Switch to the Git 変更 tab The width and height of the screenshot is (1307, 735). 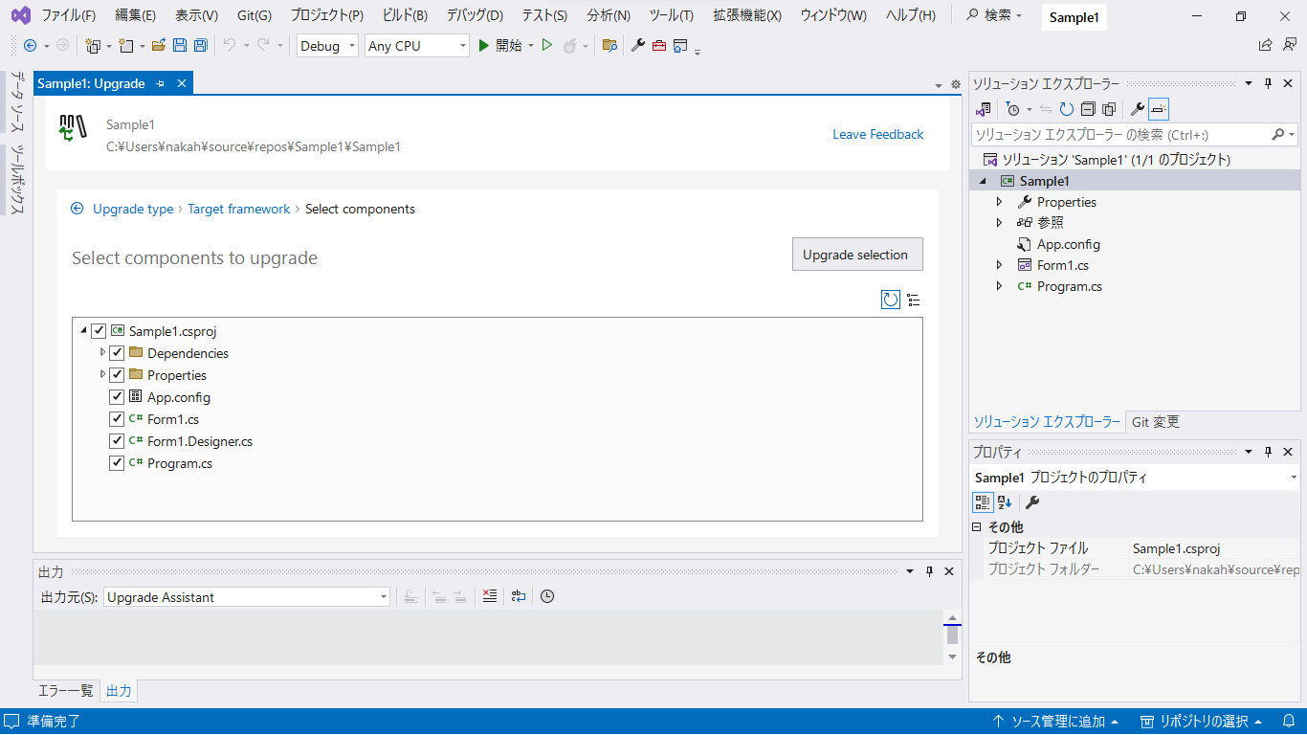point(1156,422)
